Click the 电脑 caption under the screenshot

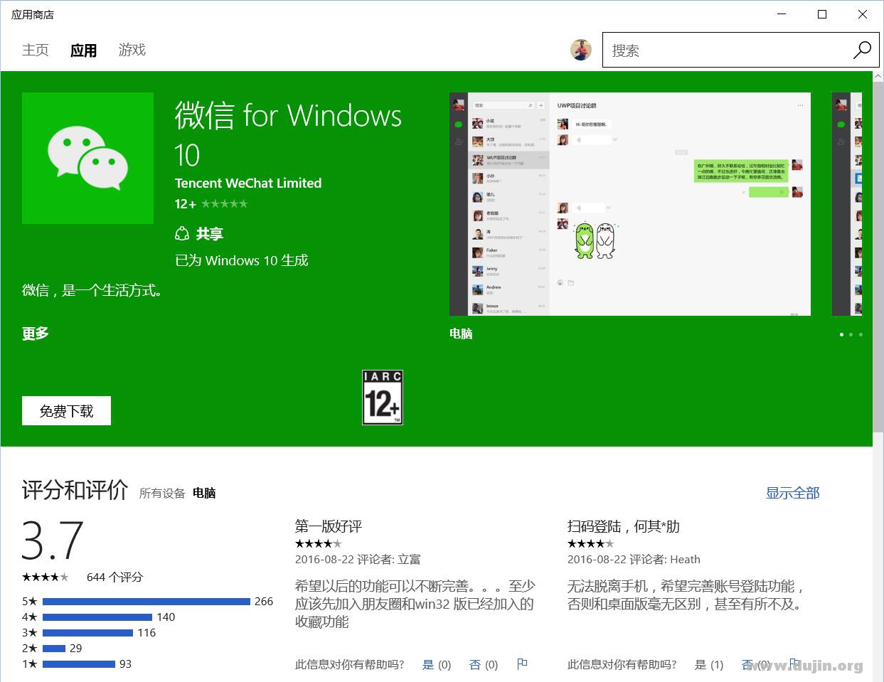click(x=461, y=334)
